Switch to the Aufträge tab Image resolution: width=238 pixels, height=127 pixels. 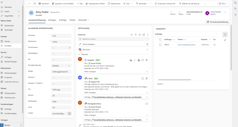63,20
